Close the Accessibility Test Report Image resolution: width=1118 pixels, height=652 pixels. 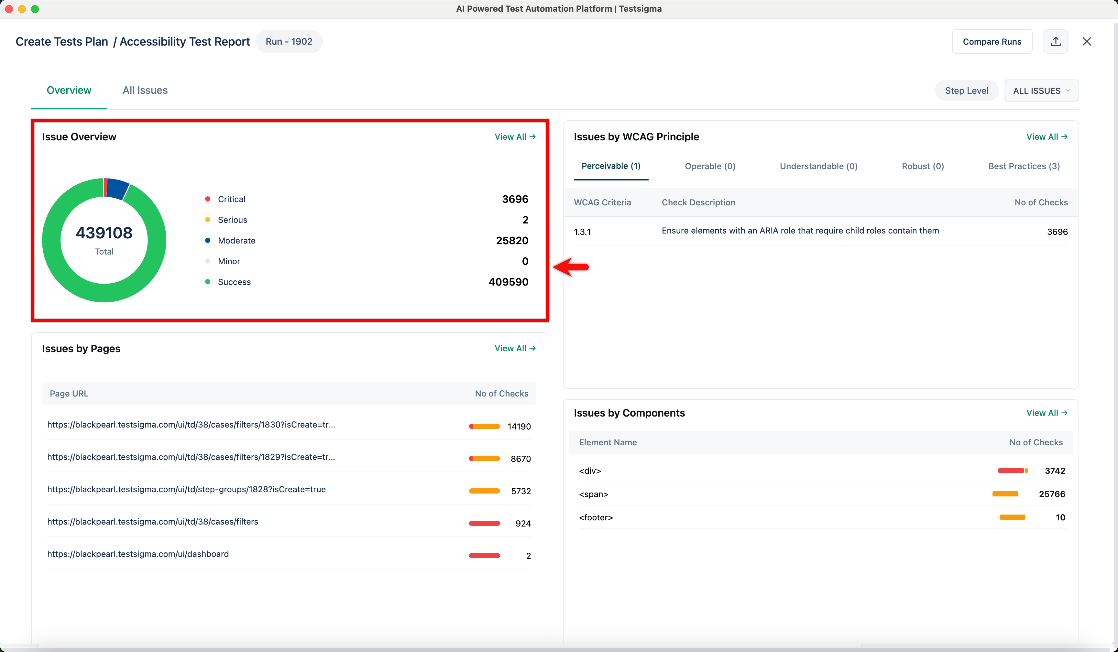click(x=1087, y=41)
